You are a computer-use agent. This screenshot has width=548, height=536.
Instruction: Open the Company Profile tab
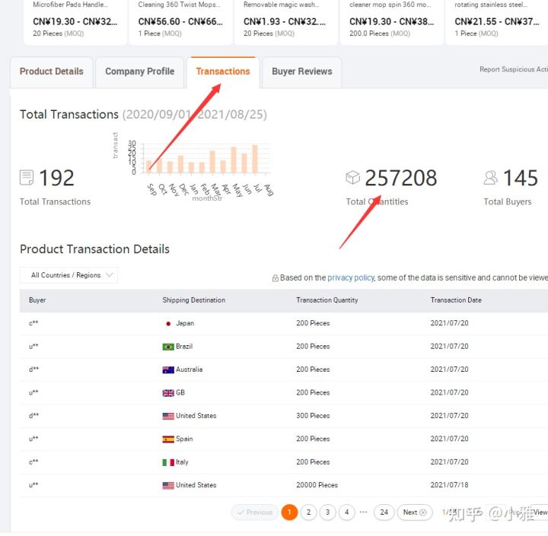click(139, 71)
